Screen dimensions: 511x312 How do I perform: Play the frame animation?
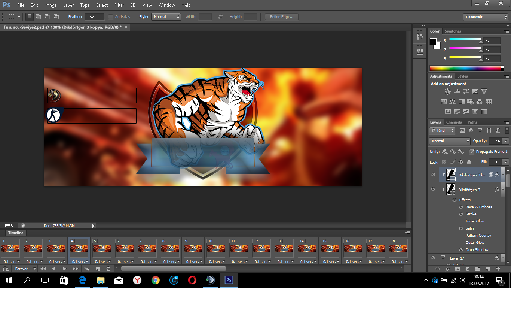tap(64, 269)
